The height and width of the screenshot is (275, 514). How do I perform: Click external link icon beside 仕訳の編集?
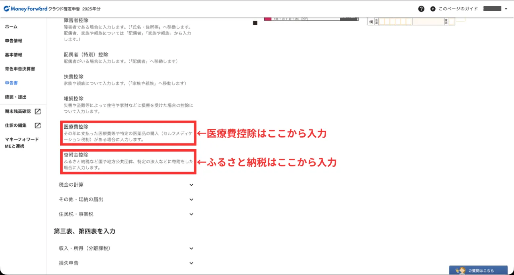coord(37,125)
